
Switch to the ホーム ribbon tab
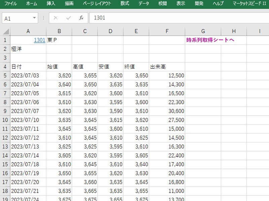(32, 3)
